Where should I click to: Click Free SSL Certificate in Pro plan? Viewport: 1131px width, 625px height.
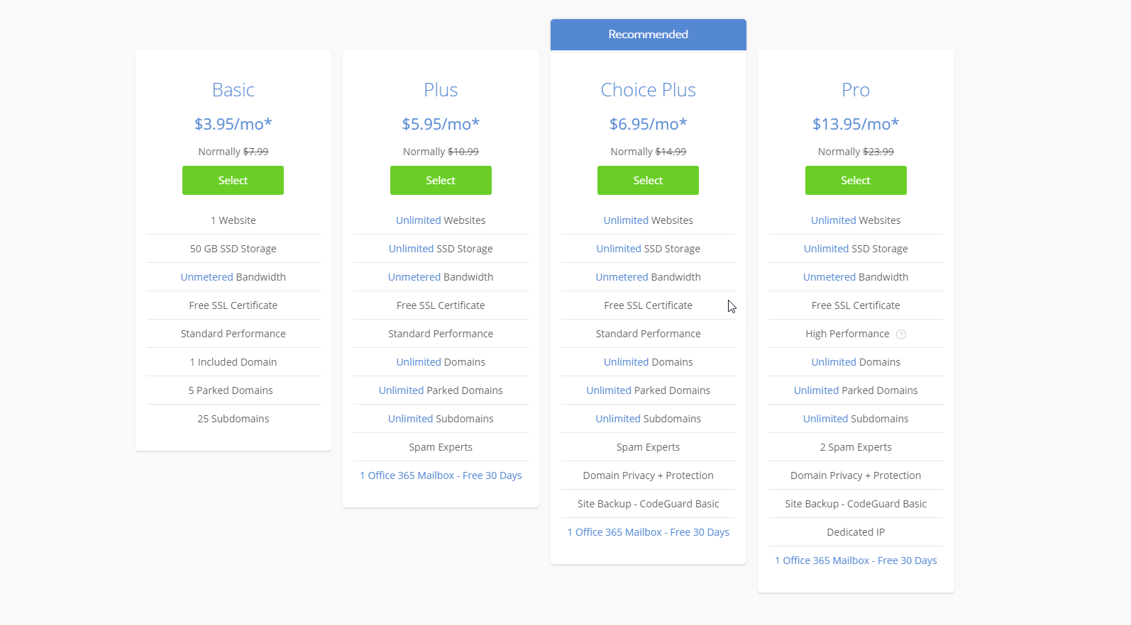click(x=856, y=305)
